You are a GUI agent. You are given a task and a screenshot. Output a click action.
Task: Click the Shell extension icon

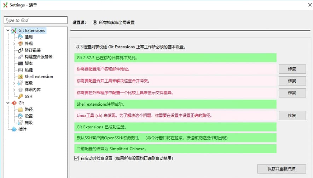point(21,77)
